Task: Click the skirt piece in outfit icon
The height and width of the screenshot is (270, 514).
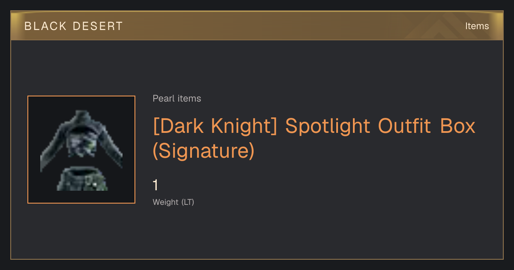Action: click(82, 179)
